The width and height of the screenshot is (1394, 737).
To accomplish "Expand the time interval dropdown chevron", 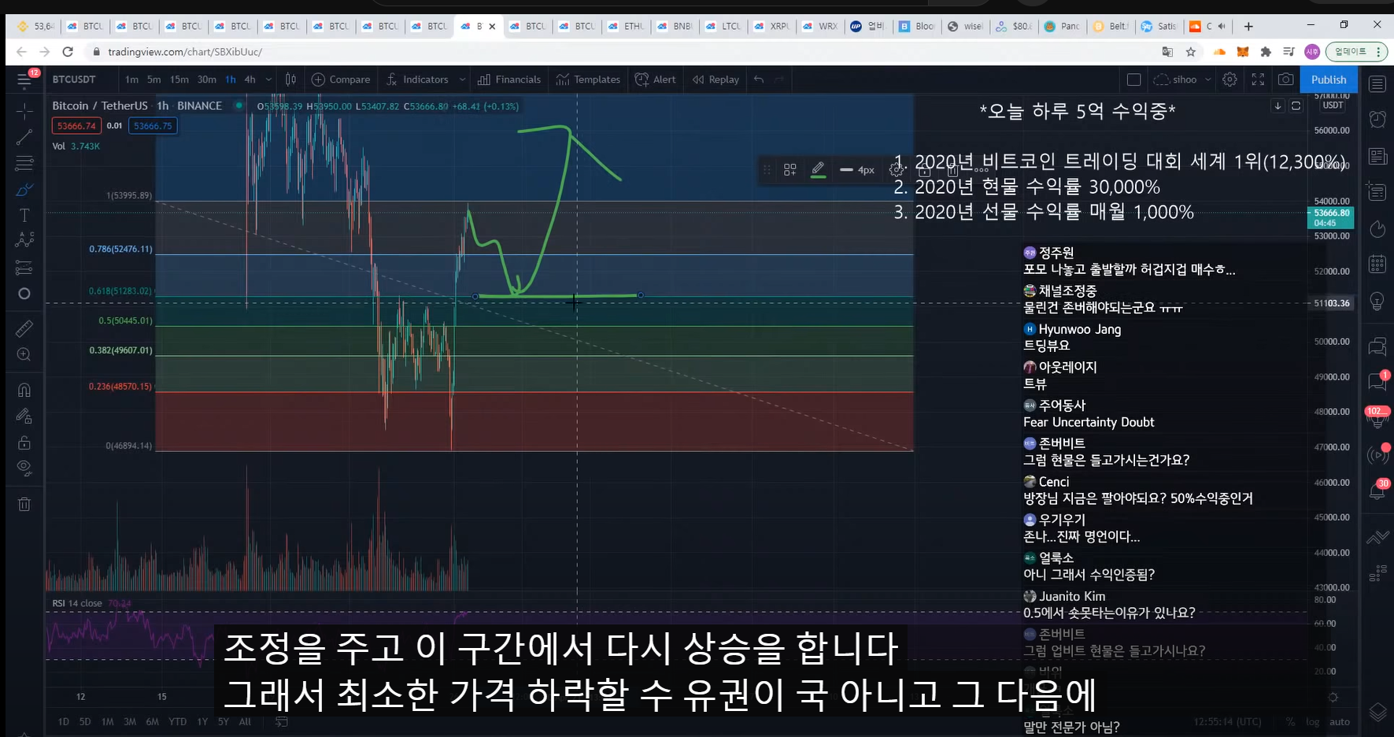I will click(268, 80).
